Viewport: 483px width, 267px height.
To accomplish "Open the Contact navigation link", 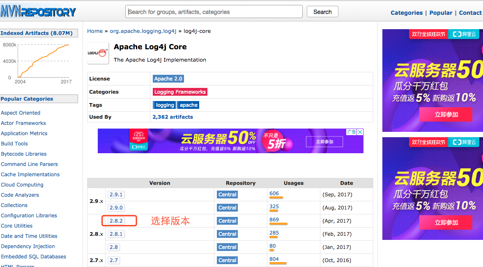I will [470, 13].
